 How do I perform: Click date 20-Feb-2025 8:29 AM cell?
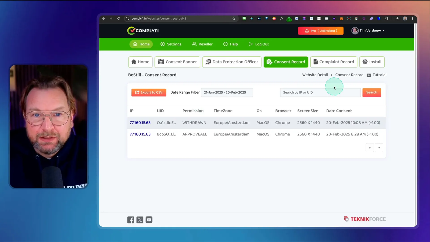[352, 134]
